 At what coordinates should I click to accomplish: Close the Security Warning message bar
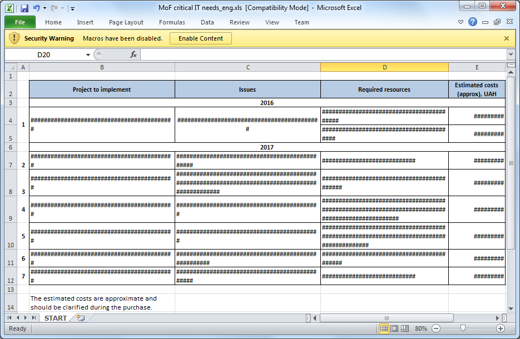click(x=507, y=38)
